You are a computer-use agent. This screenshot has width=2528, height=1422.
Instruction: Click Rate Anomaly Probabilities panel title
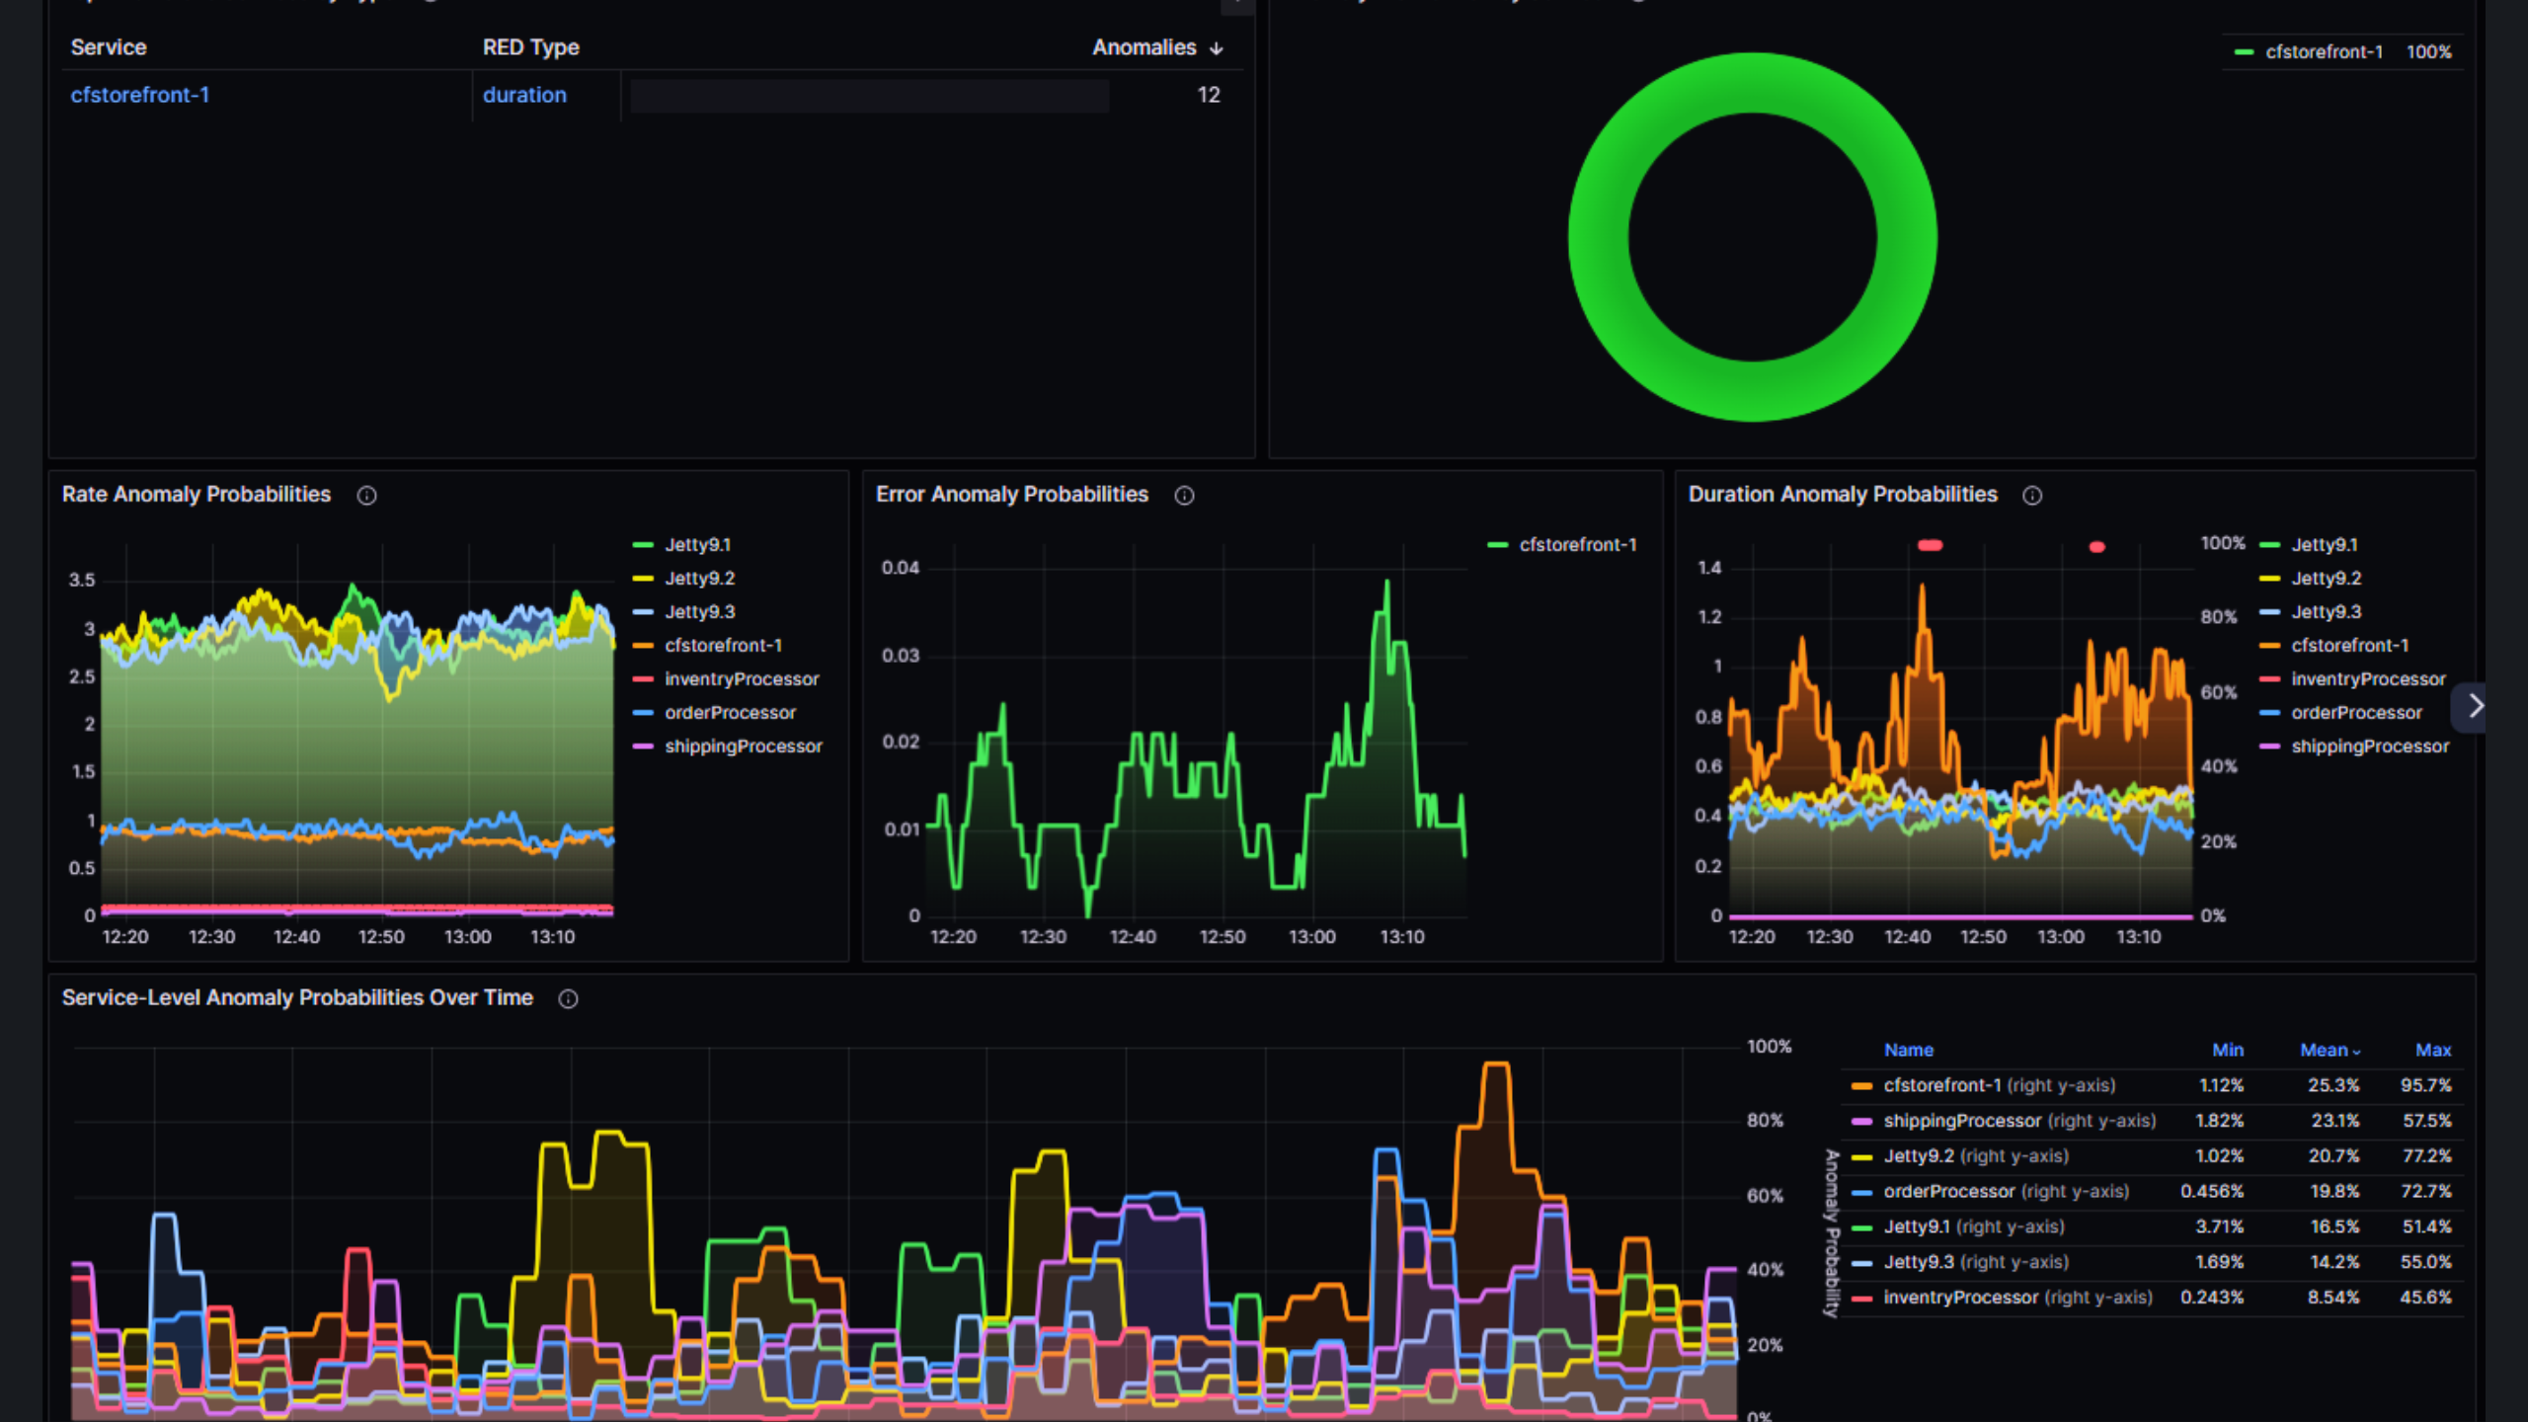[x=197, y=495]
